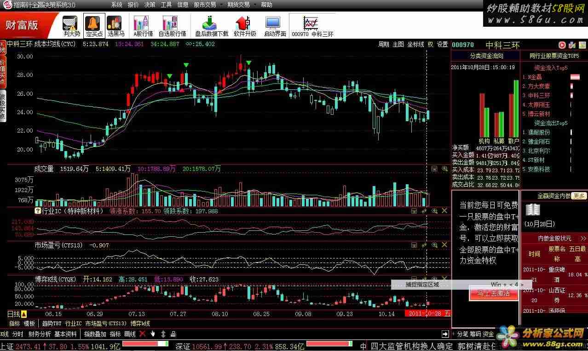Select the 定买点 bell icon
Viewport: 588px width, 351px height.
click(94, 25)
